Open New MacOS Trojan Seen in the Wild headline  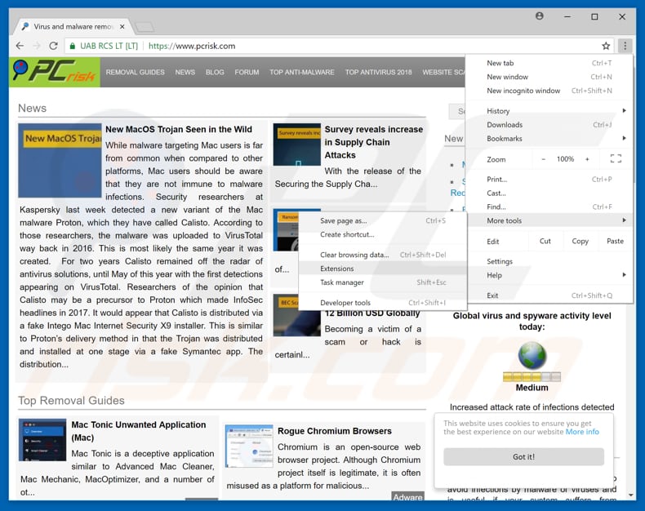[179, 129]
